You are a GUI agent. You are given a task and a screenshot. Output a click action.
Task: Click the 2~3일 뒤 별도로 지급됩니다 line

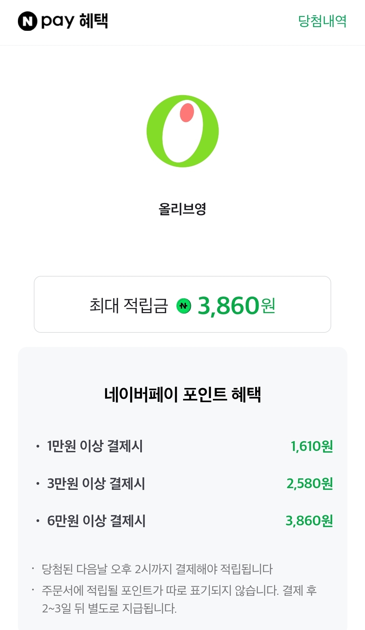[109, 608]
